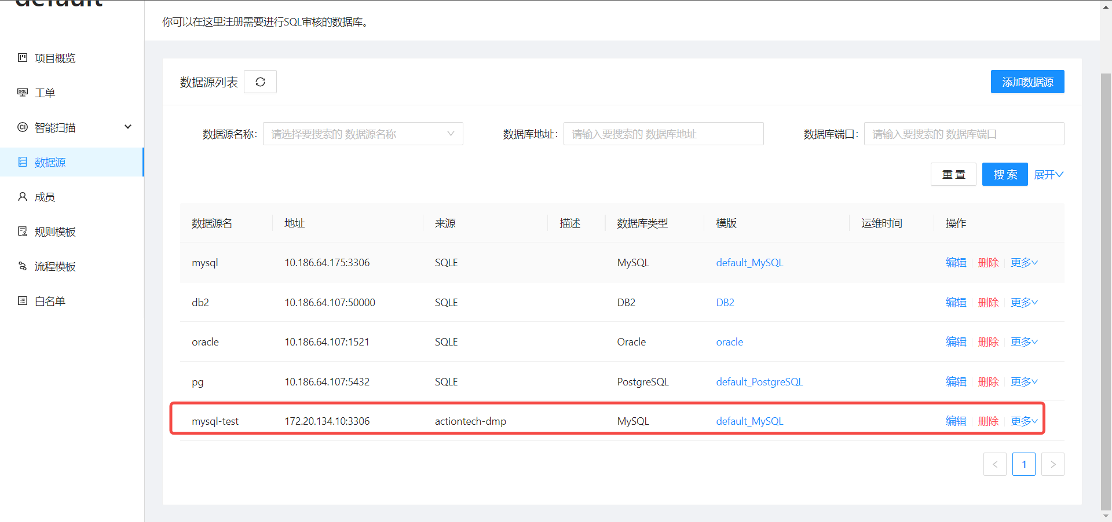Click the mysql-test data source name
Image resolution: width=1112 pixels, height=522 pixels.
tap(215, 421)
